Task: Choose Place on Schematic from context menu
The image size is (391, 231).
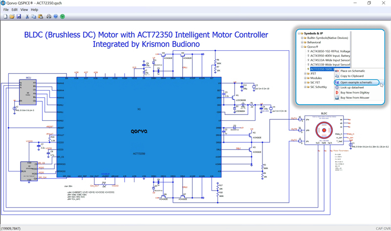Action: [352, 71]
